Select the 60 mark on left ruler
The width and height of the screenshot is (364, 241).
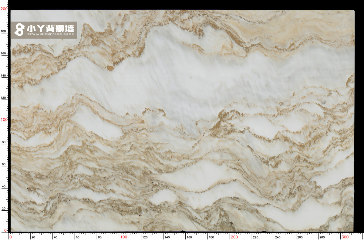click(x=4, y=164)
